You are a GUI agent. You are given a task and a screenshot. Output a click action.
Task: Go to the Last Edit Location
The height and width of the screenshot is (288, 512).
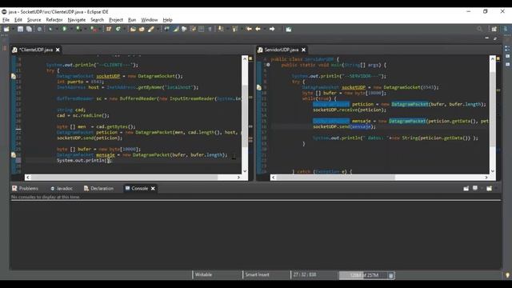(249, 29)
